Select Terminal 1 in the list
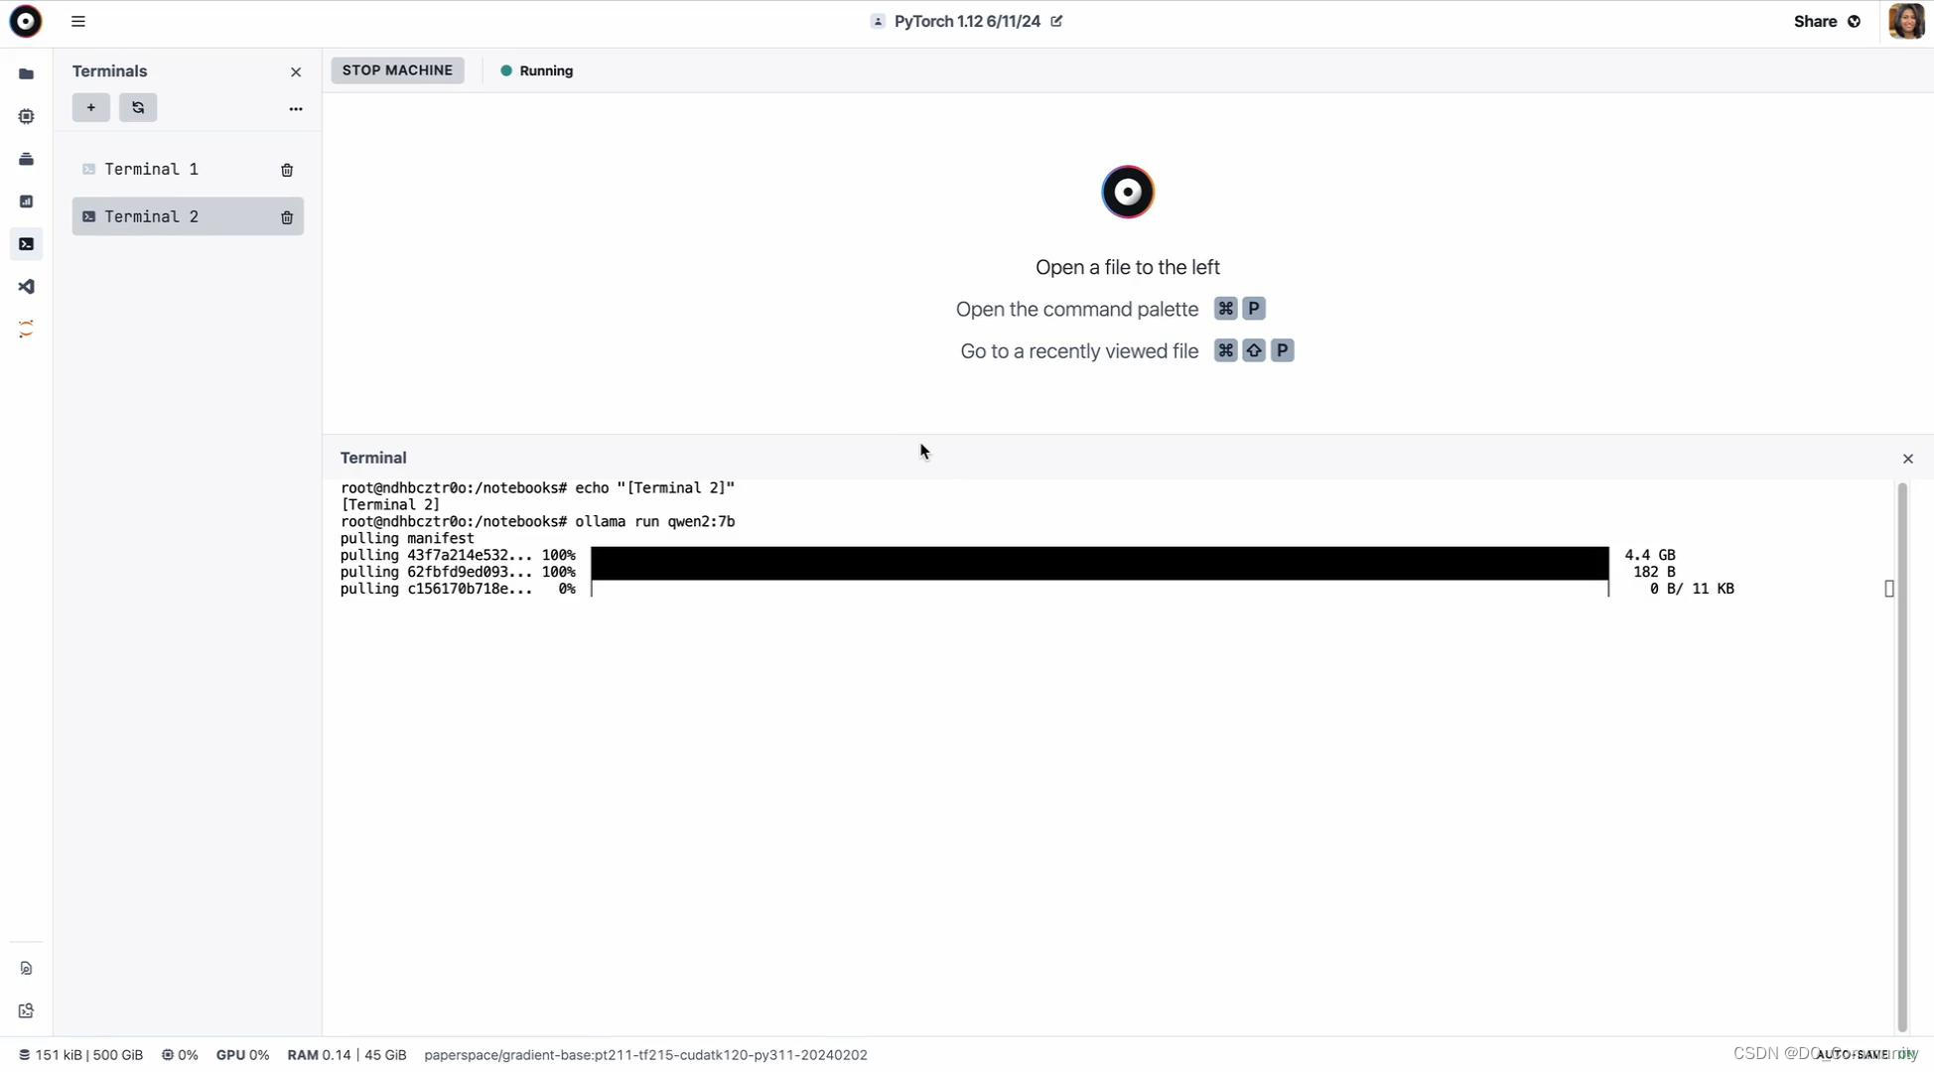Viewport: 1934px width, 1072px height. tap(152, 170)
